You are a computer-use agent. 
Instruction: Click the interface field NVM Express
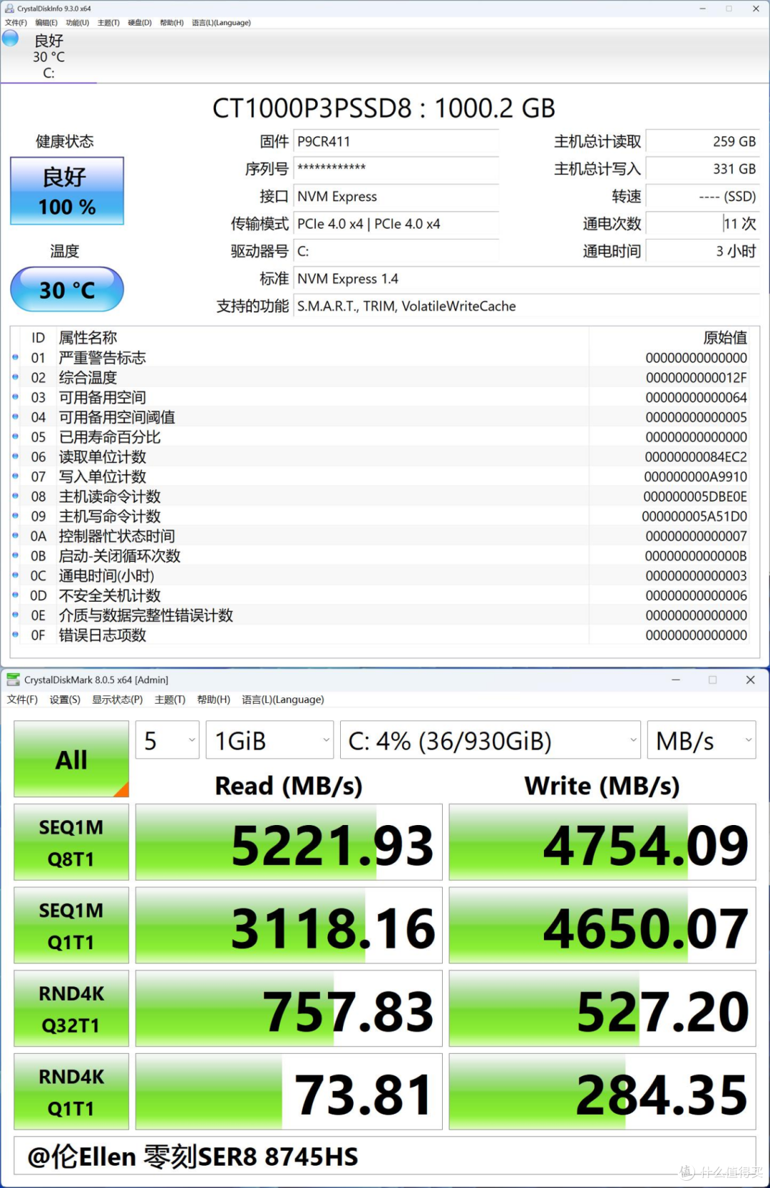tap(396, 196)
